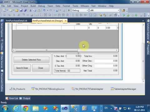
Task: Select the Tbl_PRODUCTSBindingSource component
Action: point(48,89)
